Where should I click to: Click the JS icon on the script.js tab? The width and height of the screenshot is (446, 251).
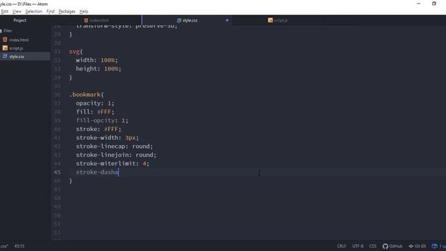point(270,20)
